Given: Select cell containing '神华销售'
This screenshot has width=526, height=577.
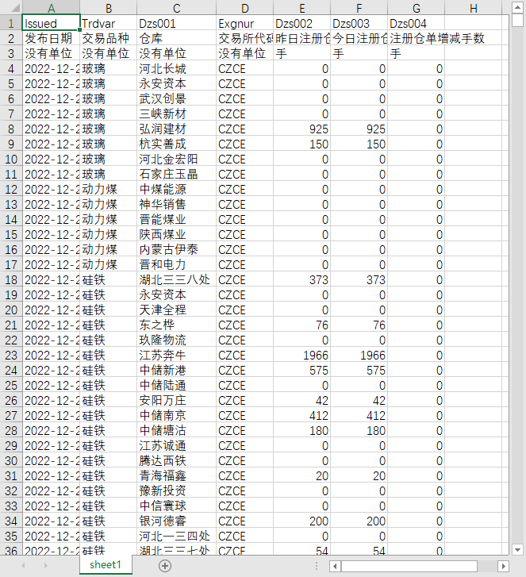Looking at the screenshot, I should (177, 204).
